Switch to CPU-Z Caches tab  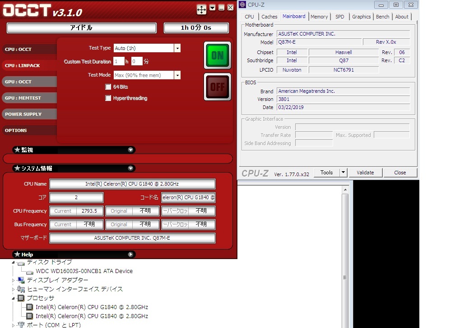(x=269, y=17)
